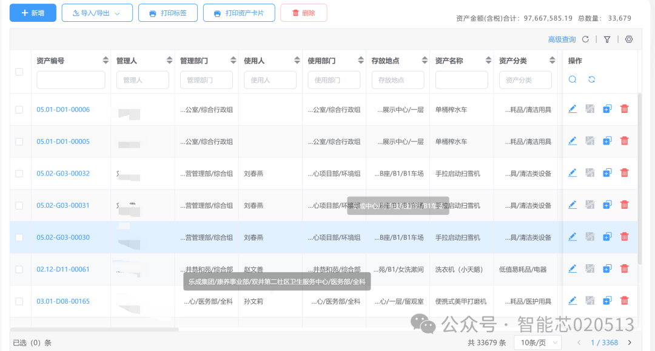Copy asset 05.02-G03-00032 with duplicate icon
The image size is (655, 351).
coord(607,173)
